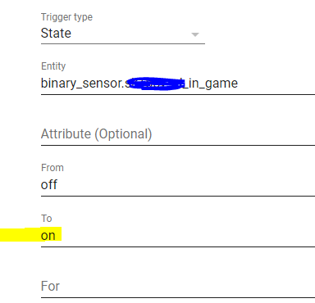This screenshot has height=303, width=315.
Task: Select the State value in Trigger type
Action: (56, 34)
